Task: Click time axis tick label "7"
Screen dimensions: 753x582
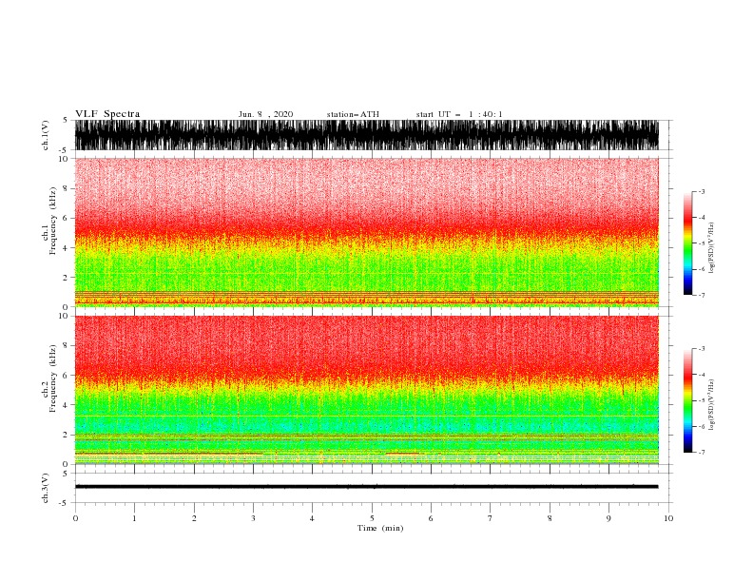Action: pos(491,518)
